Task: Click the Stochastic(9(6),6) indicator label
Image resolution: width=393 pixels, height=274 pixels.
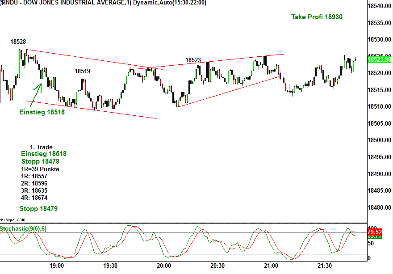Action: coord(23,229)
